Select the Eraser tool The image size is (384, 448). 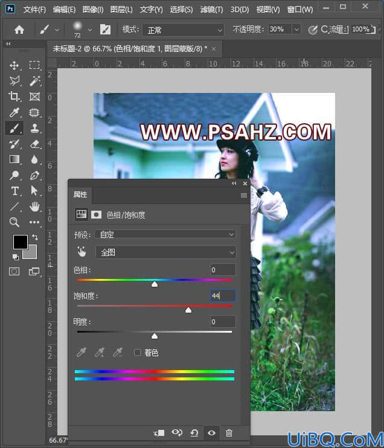point(34,144)
